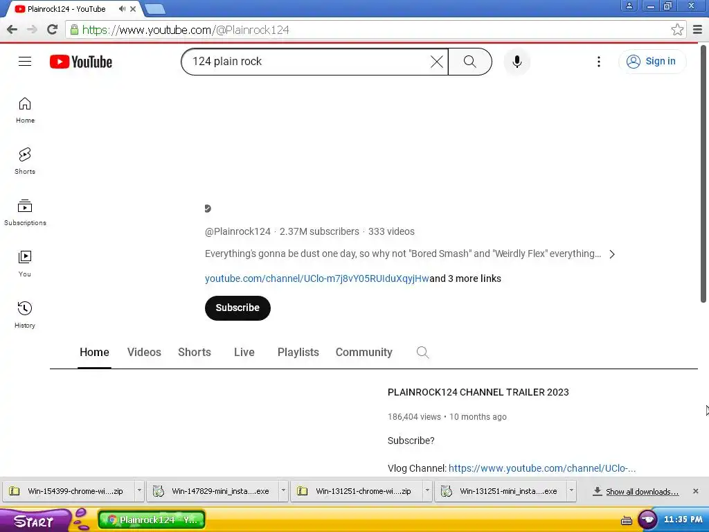Open the three-dot settings menu on YouTube
Viewport: 709px width, 532px height.
tap(599, 62)
